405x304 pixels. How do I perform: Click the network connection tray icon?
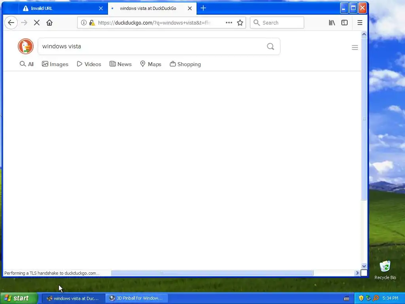point(368,298)
